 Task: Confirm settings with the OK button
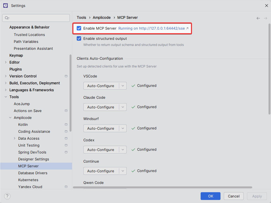(x=211, y=196)
